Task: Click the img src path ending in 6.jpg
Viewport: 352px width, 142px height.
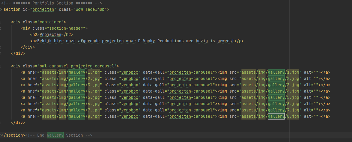Action: (270, 104)
